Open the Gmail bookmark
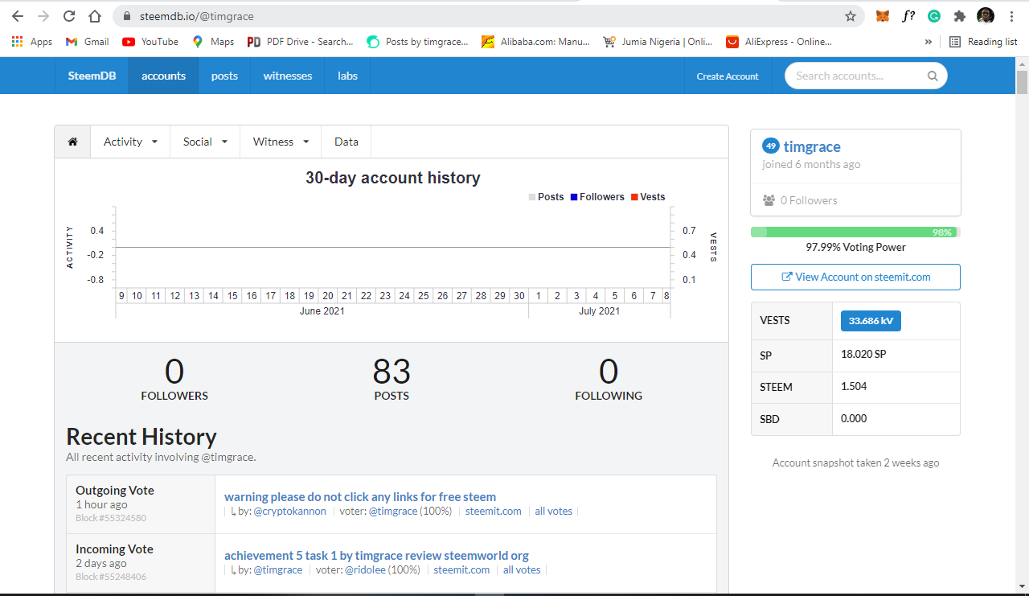The height and width of the screenshot is (596, 1029). [87, 42]
